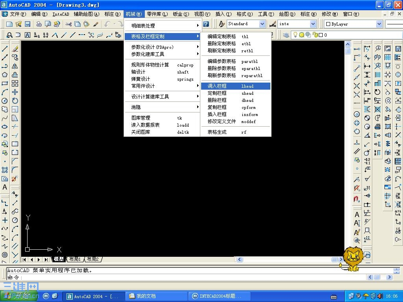Screen dimensions: 403x302
Task: Choose 定制栏框 shead from the submenu
Action: [236, 93]
